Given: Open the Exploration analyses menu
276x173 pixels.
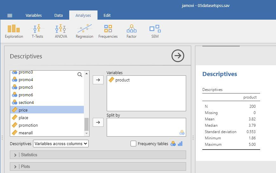Looking at the screenshot, I should pos(14,31).
